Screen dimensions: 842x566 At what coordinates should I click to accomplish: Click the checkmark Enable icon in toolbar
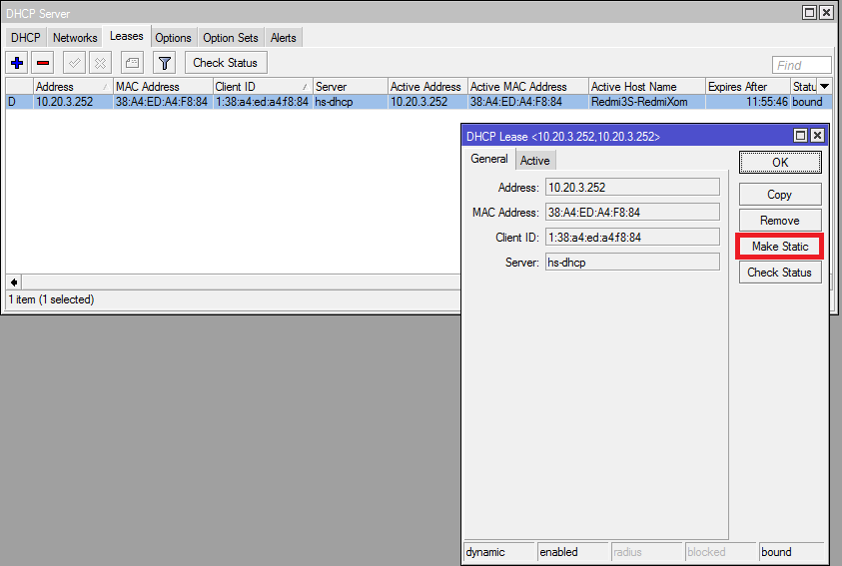(74, 63)
